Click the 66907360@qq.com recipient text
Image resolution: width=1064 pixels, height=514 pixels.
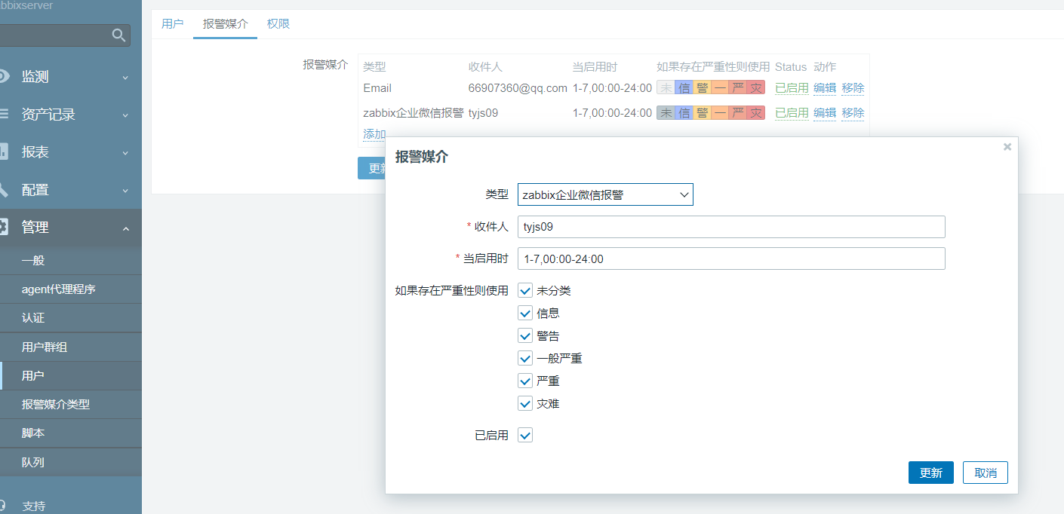518,88
